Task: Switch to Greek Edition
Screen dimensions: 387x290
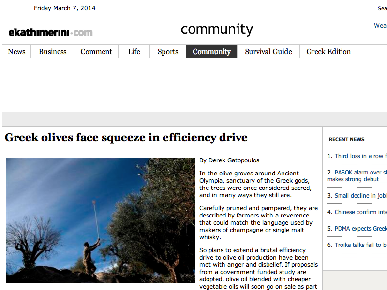Action: pyautogui.click(x=328, y=52)
